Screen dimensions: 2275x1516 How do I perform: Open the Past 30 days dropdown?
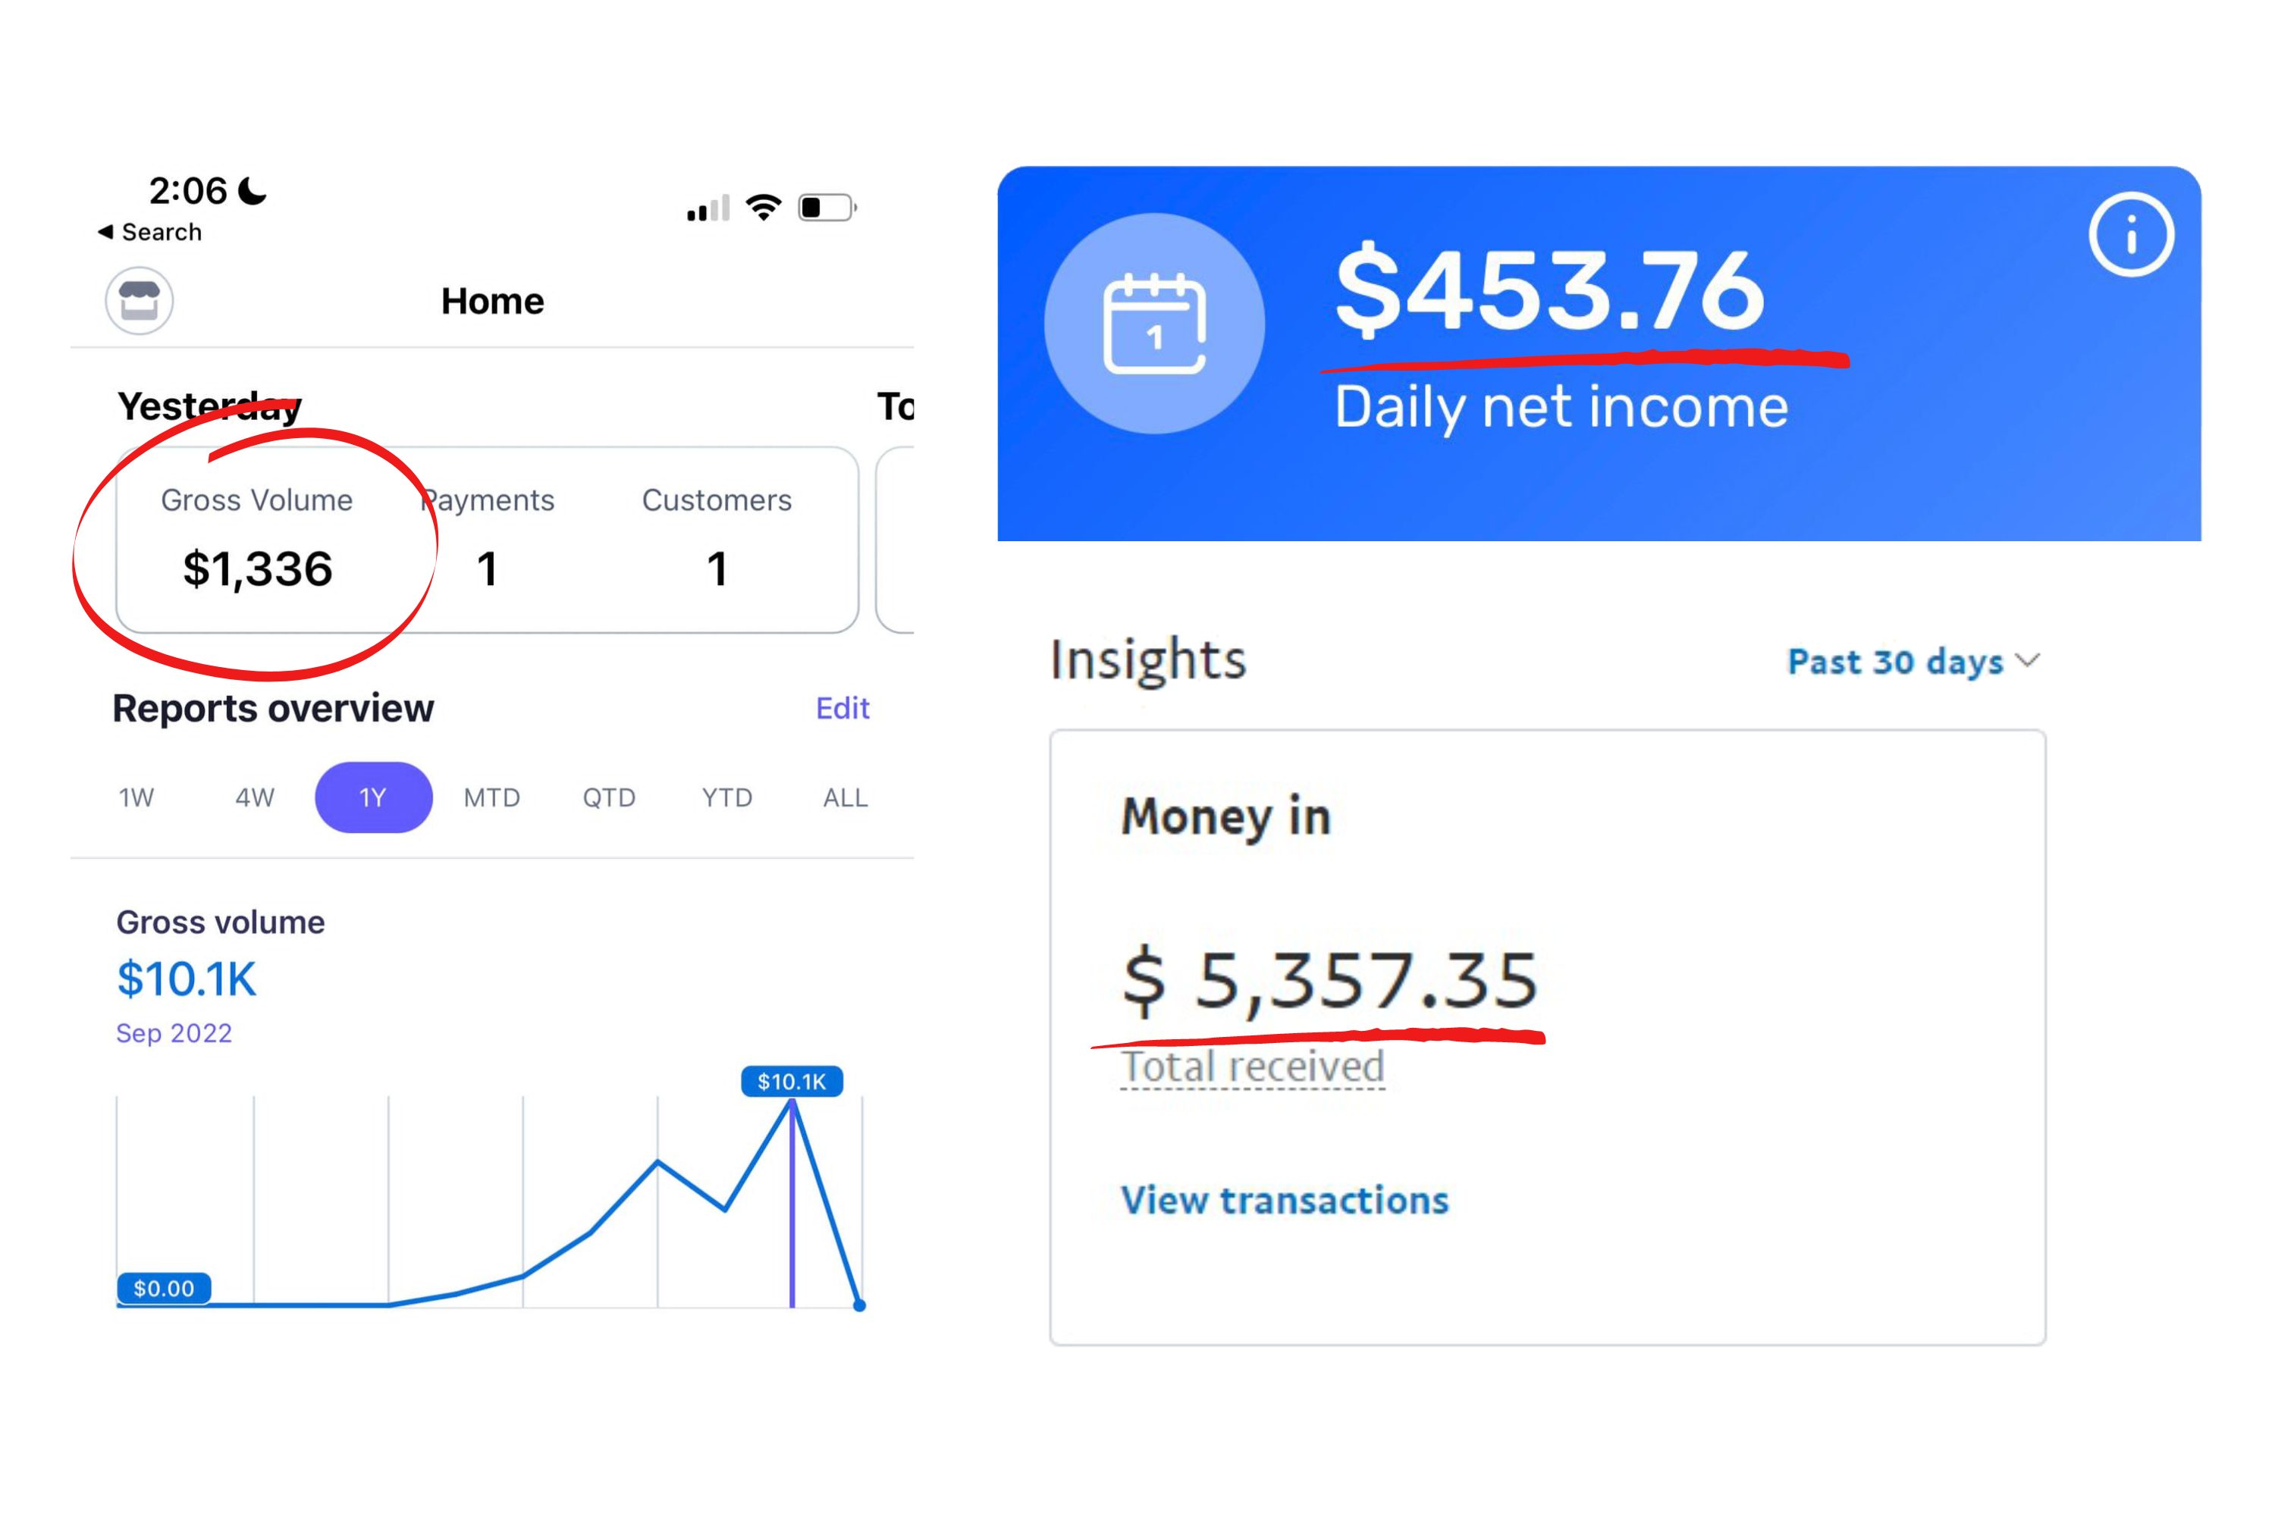1895,662
